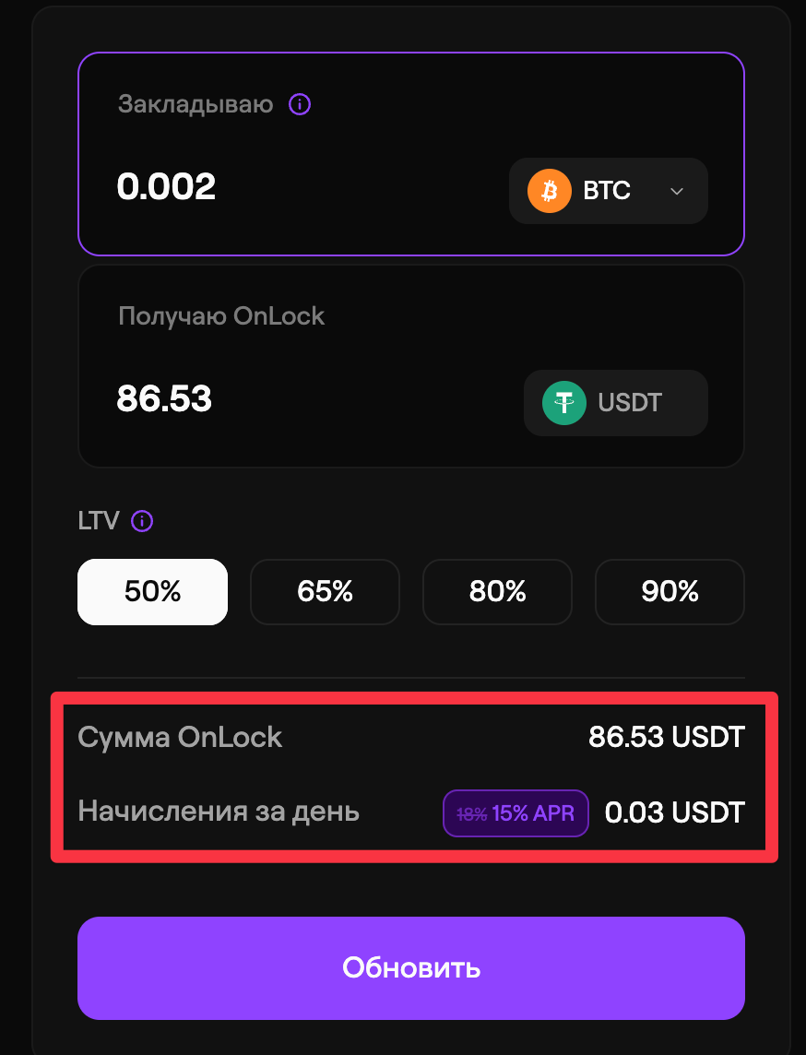Click the 86.53 USDT summary value

(x=666, y=738)
